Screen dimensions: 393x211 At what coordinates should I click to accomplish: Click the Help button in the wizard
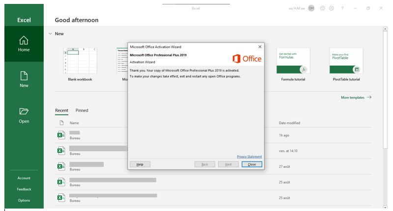pos(140,164)
